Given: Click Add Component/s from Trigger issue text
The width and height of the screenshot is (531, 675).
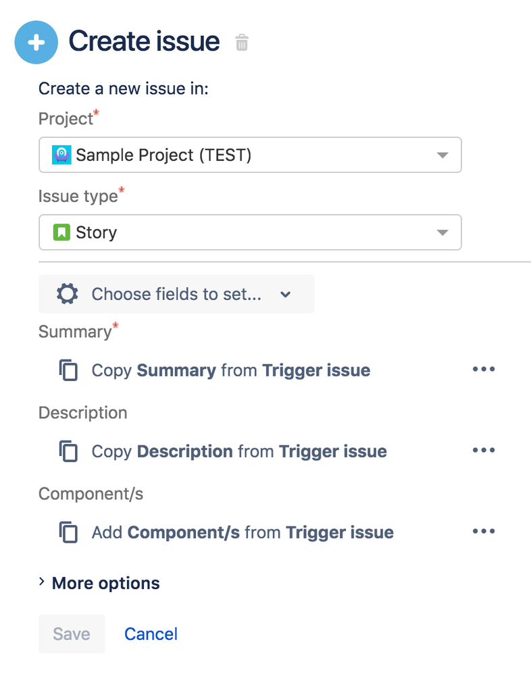Looking at the screenshot, I should pyautogui.click(x=243, y=532).
